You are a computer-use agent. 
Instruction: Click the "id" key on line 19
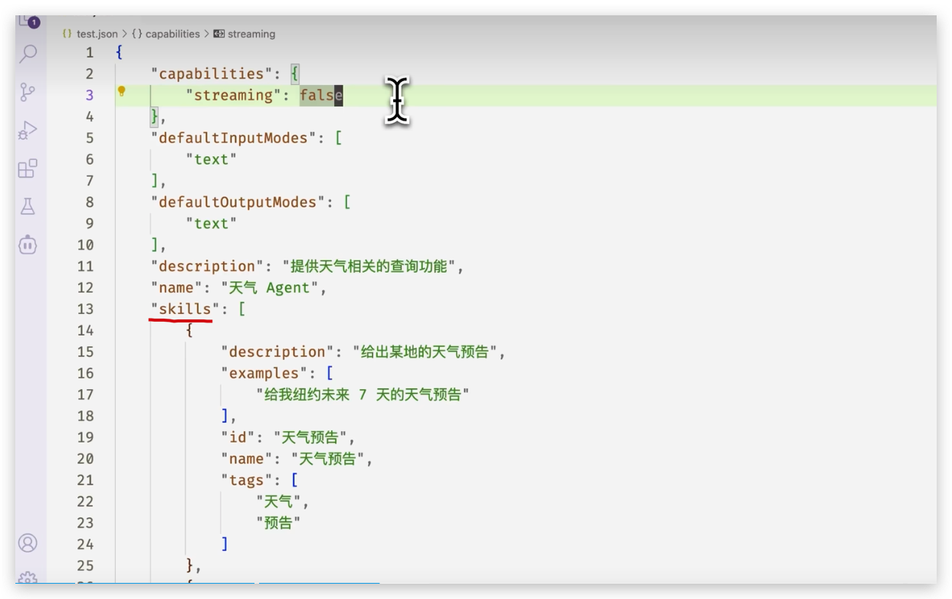coord(238,438)
